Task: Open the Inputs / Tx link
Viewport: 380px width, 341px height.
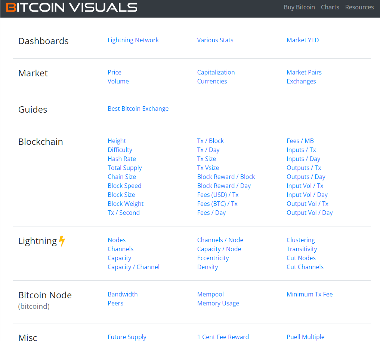Action: (x=301, y=150)
